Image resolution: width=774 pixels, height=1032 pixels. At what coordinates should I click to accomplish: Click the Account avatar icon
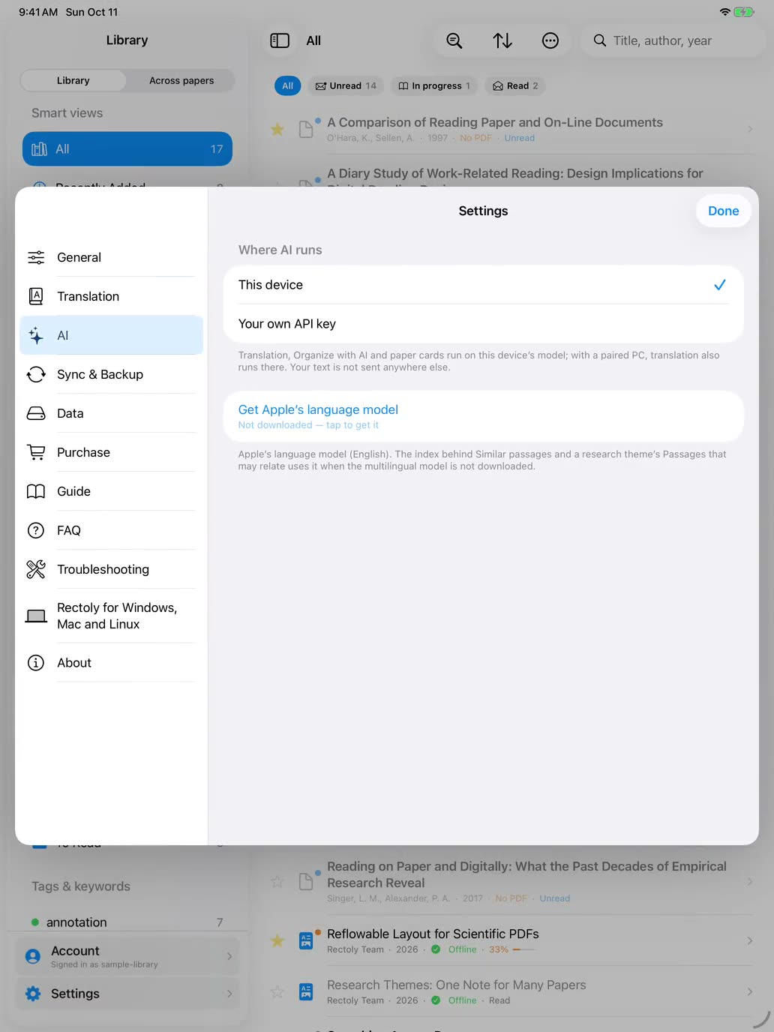33,956
